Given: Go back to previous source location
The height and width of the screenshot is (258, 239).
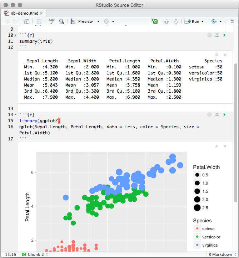Looking at the screenshot, I should (7, 21).
